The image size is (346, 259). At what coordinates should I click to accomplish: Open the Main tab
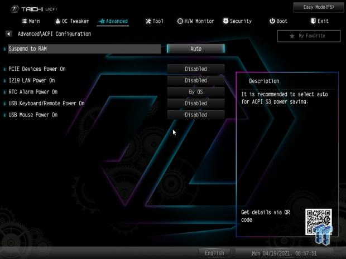31,21
